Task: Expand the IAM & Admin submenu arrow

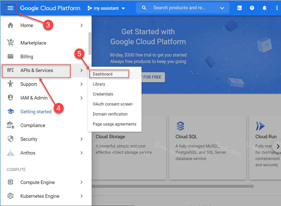Action: tap(82, 98)
